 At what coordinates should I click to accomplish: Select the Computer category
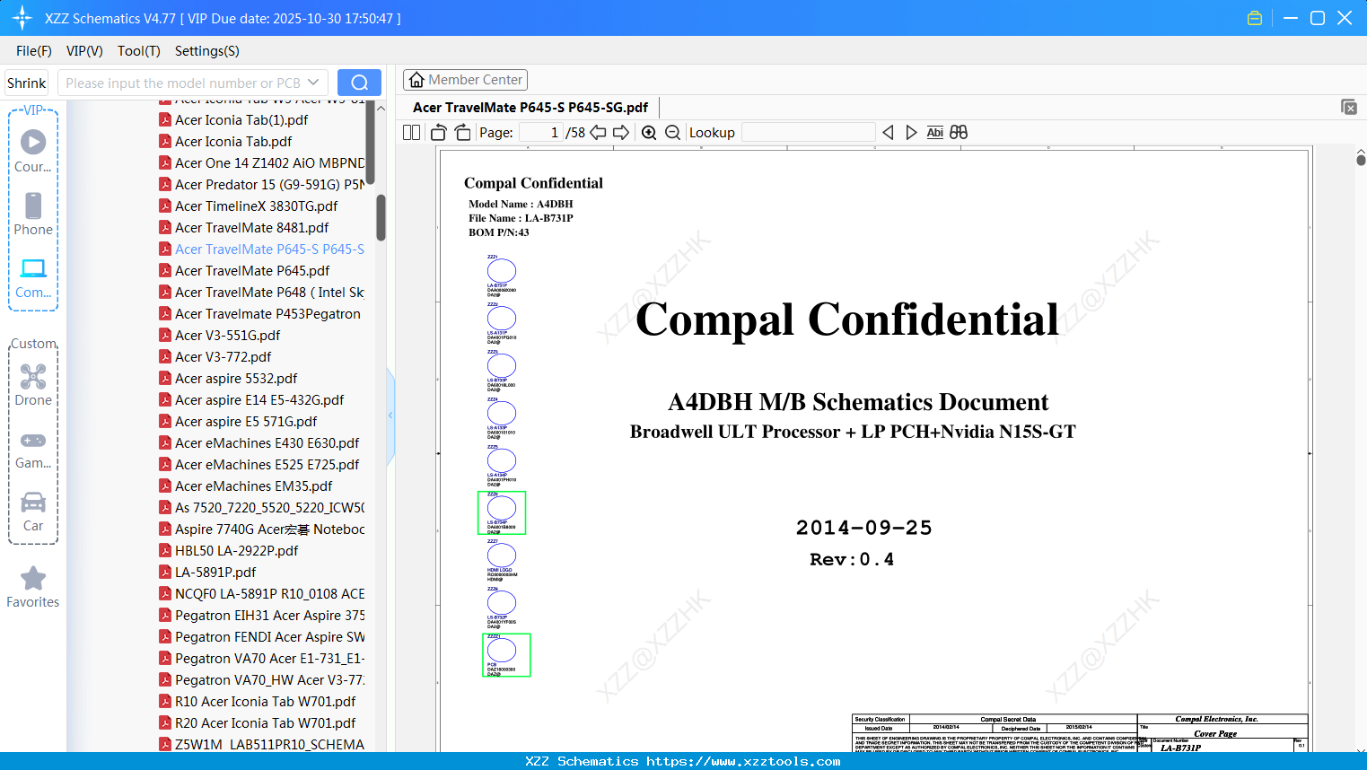point(33,277)
